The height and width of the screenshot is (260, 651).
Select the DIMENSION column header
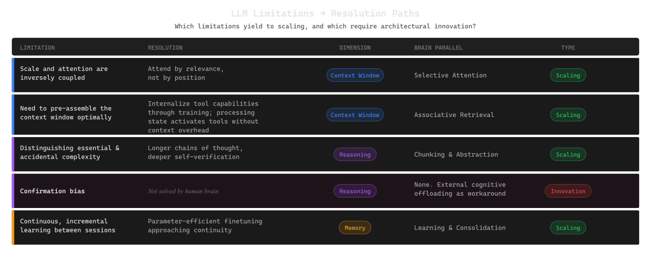[x=355, y=48]
